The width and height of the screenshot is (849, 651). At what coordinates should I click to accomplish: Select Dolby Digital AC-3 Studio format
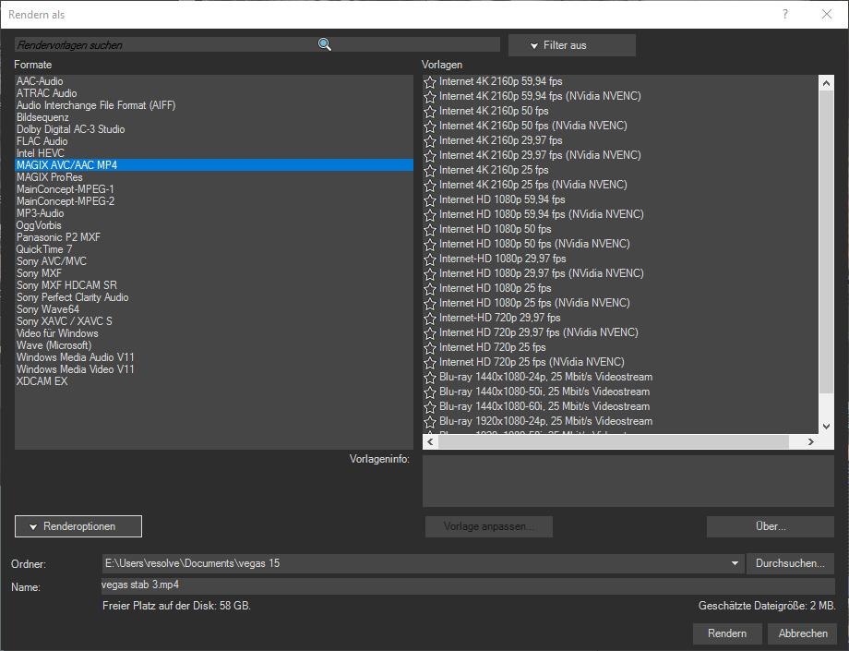coord(214,129)
